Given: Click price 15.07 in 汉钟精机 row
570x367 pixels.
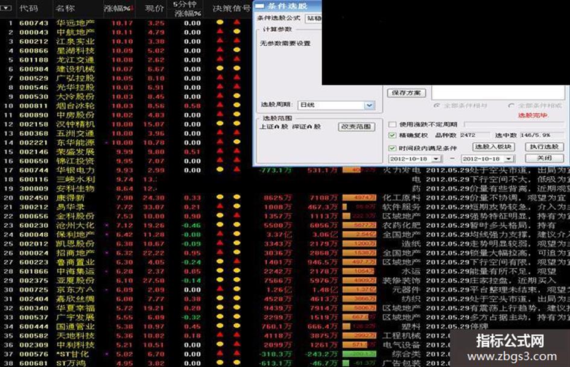Looking at the screenshot, I should (154, 124).
